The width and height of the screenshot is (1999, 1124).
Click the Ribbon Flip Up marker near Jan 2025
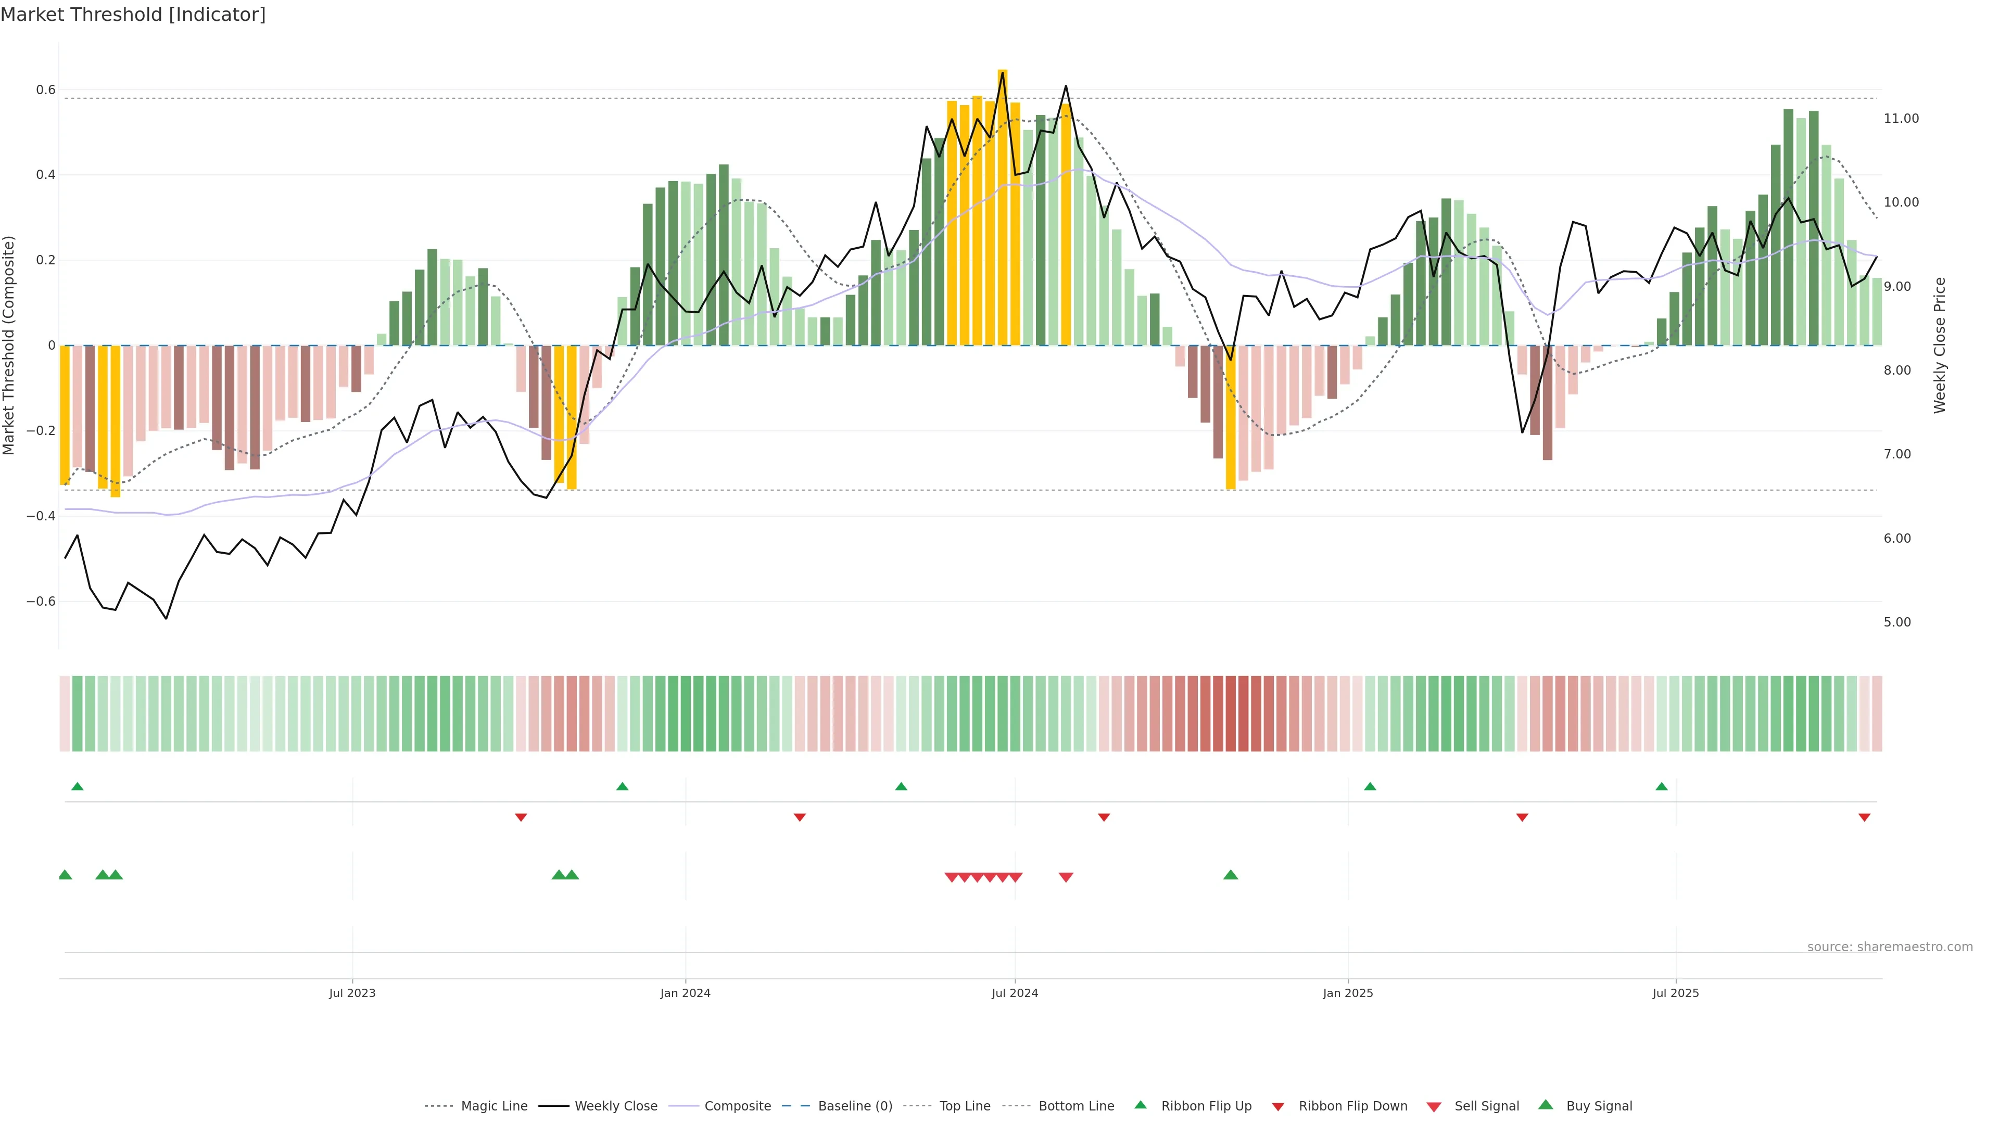coord(1370,787)
